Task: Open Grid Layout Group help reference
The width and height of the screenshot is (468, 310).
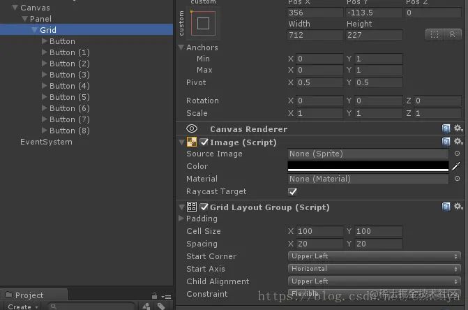Action: tap(446, 207)
